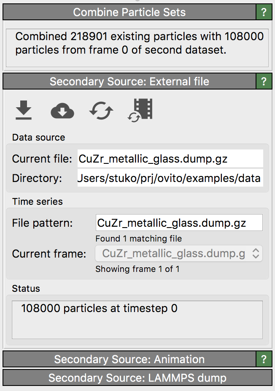Open help for Combine Particle Sets
275x391 pixels.
pyautogui.click(x=264, y=12)
